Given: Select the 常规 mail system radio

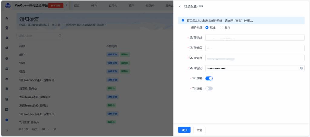Looking at the screenshot, I should click(207, 28).
